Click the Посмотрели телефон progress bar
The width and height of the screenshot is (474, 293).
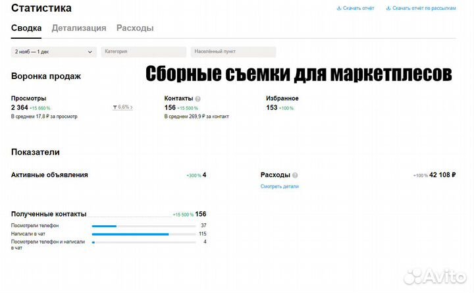tap(144, 226)
